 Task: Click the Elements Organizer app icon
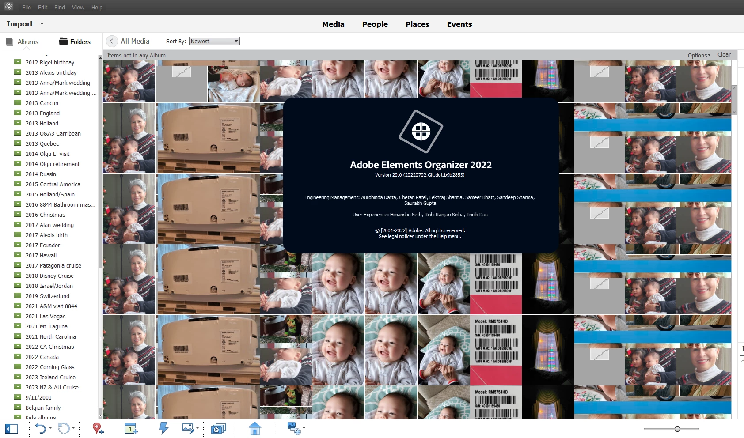(9, 7)
